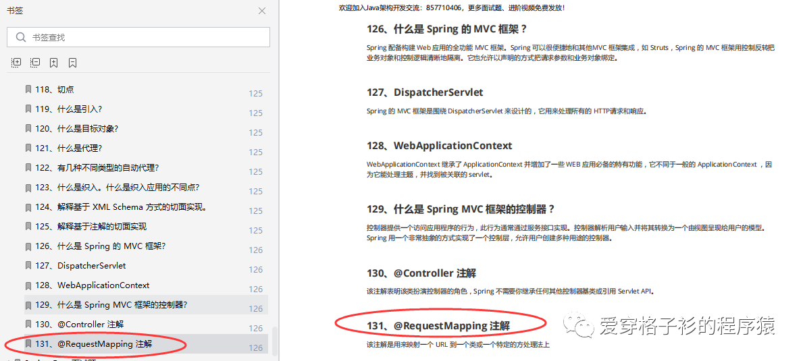Click bookmark icon beside '119、什么是引入?'
Image resolution: width=801 pixels, height=361 pixels.
28,109
